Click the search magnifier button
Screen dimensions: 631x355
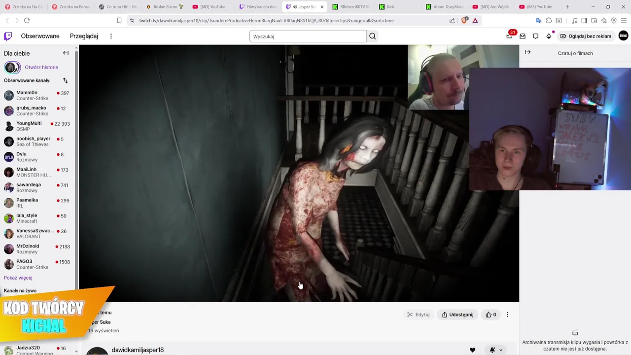pyautogui.click(x=373, y=36)
